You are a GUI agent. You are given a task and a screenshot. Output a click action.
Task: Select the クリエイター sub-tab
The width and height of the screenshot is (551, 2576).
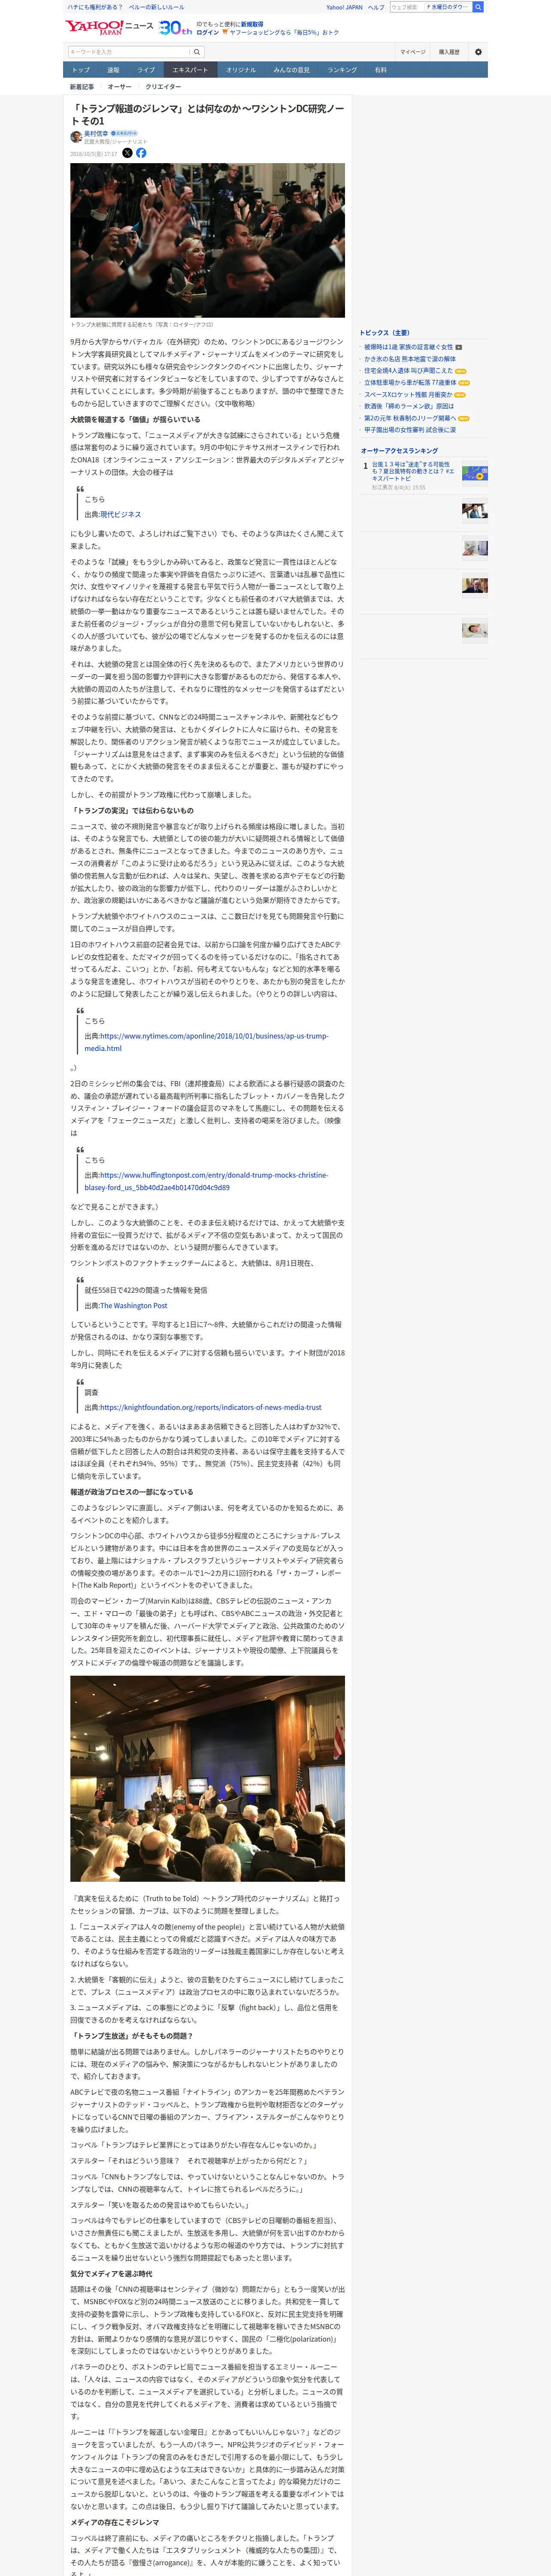164,87
